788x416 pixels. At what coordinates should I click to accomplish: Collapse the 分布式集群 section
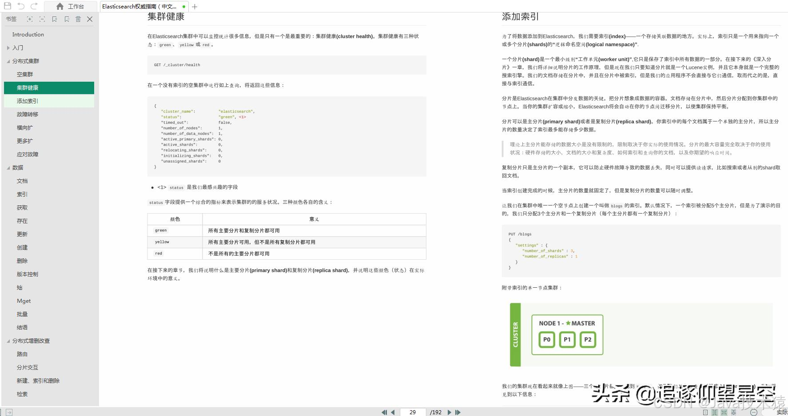tap(8, 61)
